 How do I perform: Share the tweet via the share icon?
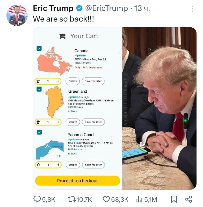(189, 199)
